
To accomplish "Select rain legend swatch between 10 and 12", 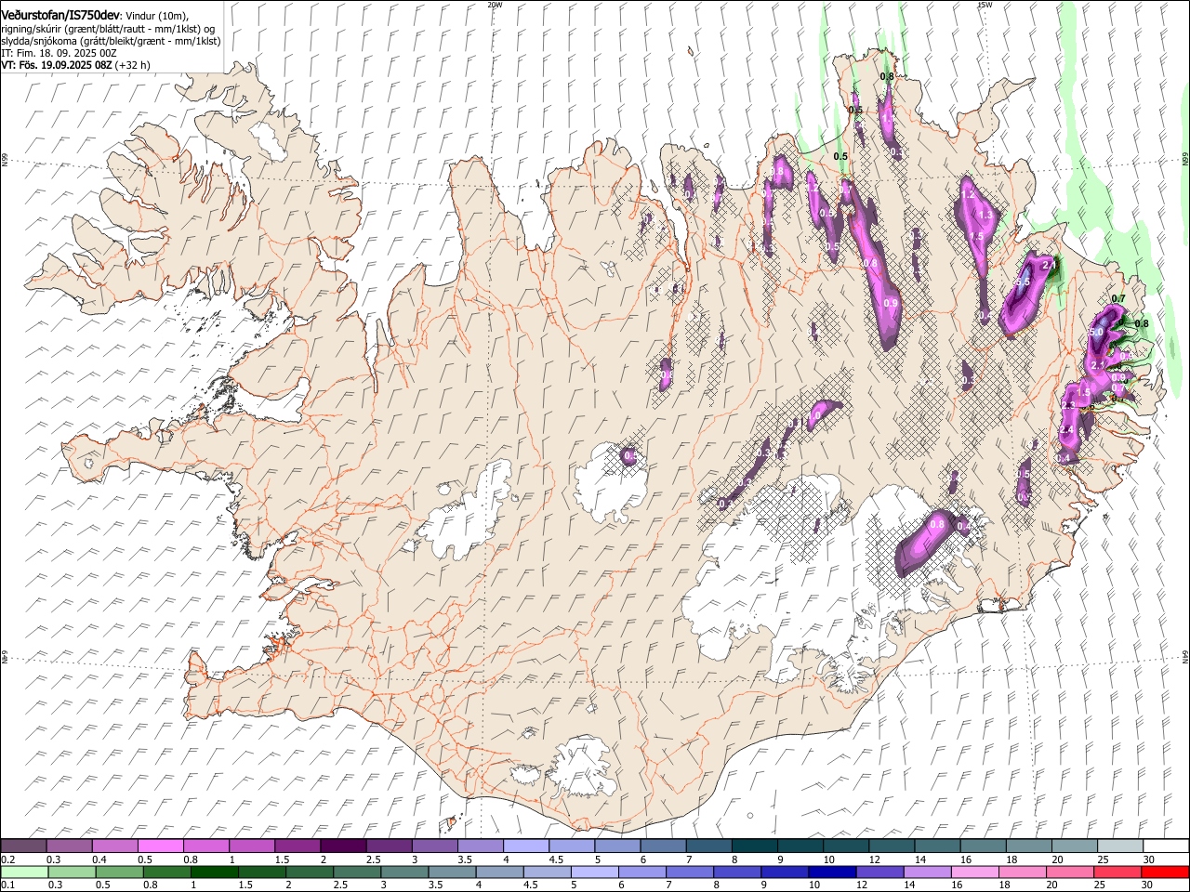I will point(832,872).
